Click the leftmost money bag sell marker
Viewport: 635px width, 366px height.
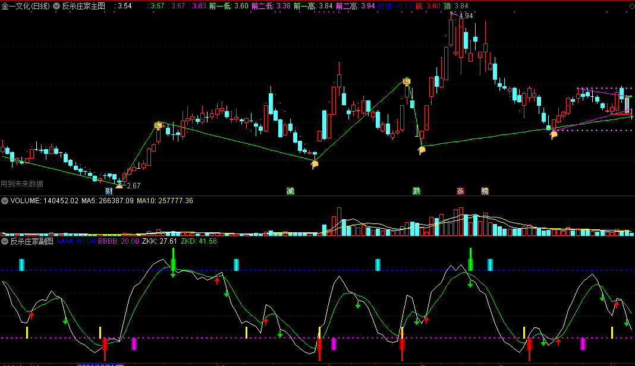[x=158, y=125]
